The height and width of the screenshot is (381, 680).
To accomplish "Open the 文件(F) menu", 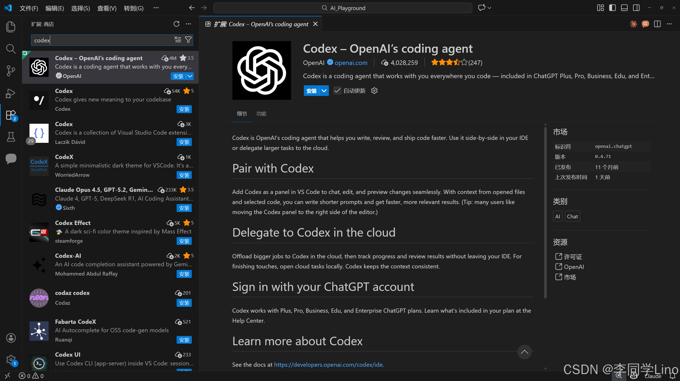I will click(29, 8).
